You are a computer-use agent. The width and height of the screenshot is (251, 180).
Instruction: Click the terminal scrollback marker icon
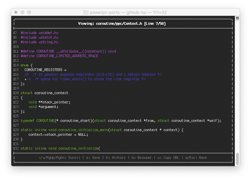coord(237,18)
